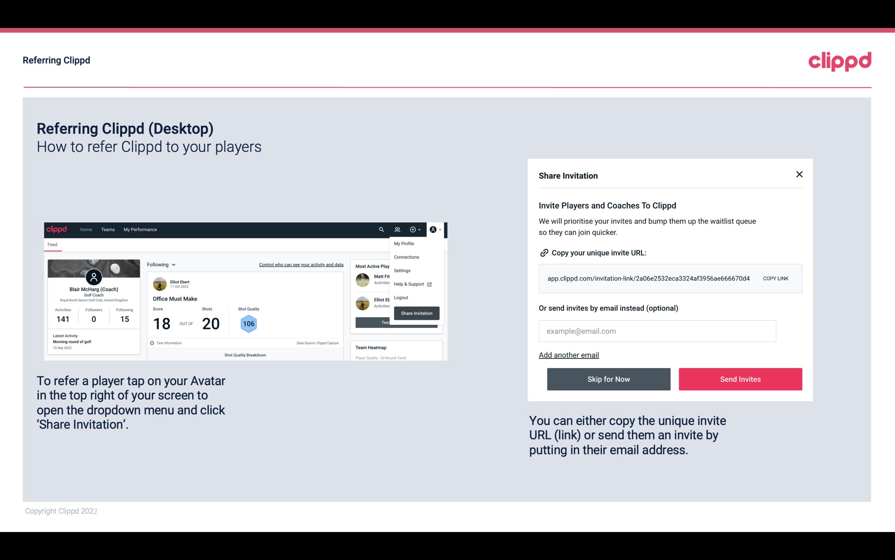Expand the My Performance dropdown tab
Viewport: 895px width, 560px height.
tap(140, 229)
